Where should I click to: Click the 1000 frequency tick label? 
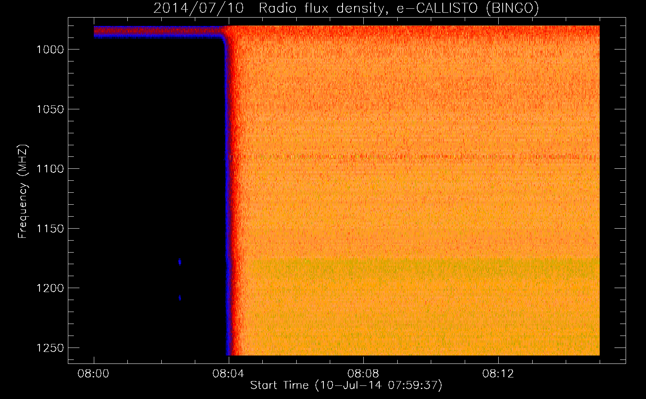[50, 49]
